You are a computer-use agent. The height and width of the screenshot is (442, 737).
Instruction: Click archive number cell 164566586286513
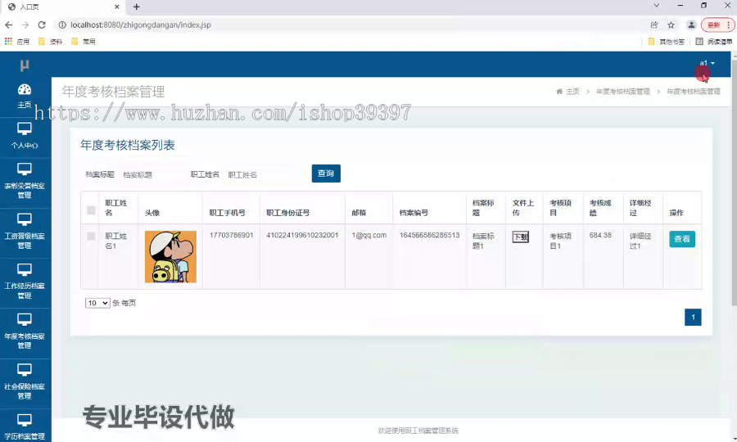(x=429, y=236)
